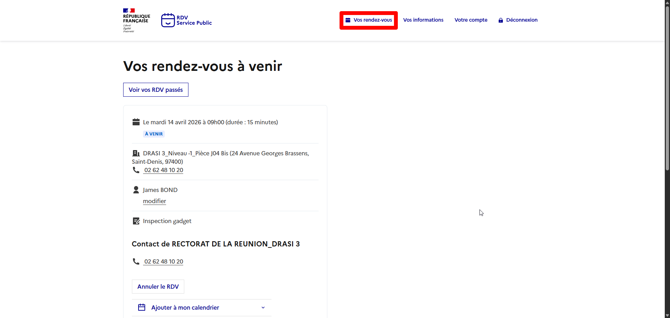The width and height of the screenshot is (670, 318).
Task: Click the edit icon beside Inspection gadget
Action: click(x=136, y=221)
